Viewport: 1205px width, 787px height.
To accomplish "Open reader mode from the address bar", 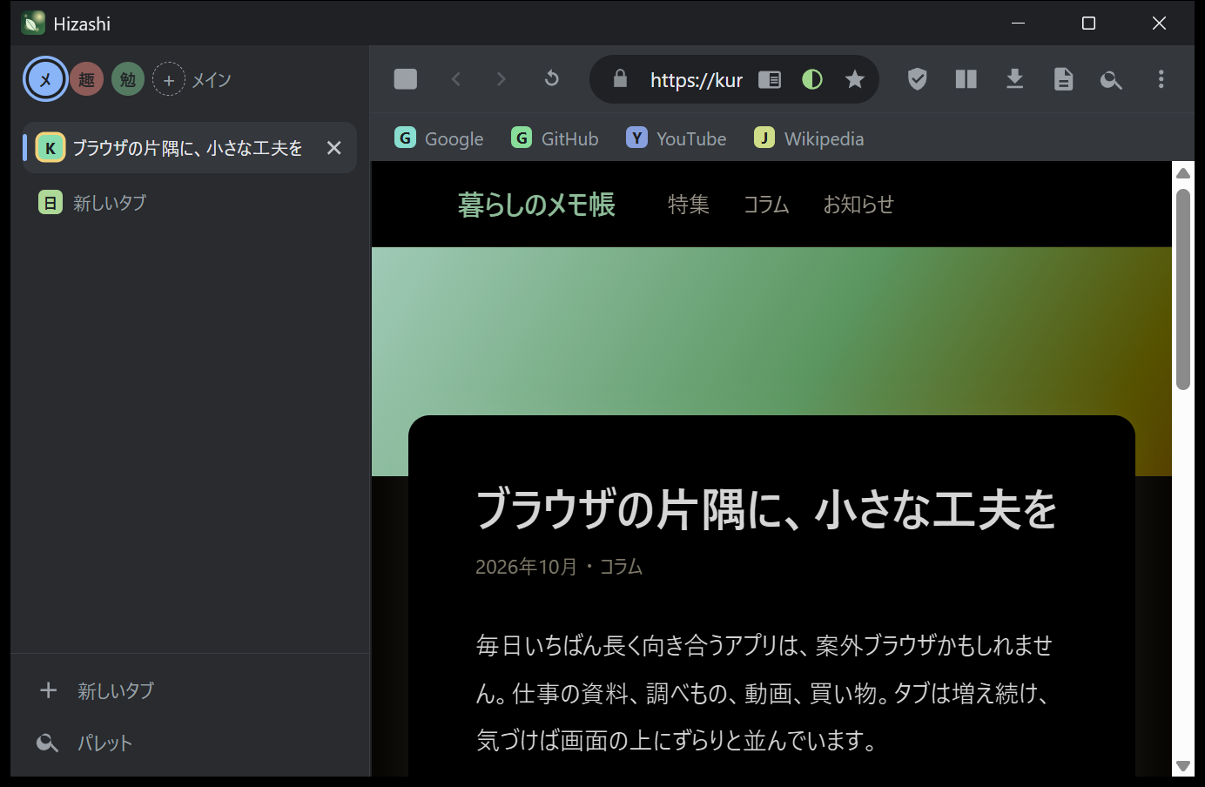I will (770, 80).
